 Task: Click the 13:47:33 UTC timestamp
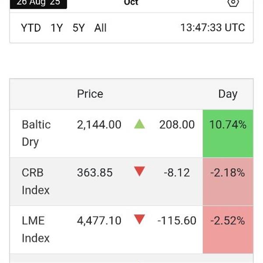point(213,28)
